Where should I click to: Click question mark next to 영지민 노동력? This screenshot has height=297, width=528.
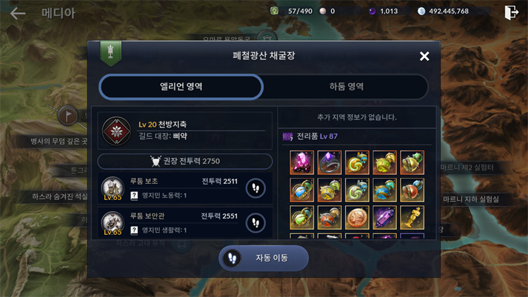[x=134, y=195]
